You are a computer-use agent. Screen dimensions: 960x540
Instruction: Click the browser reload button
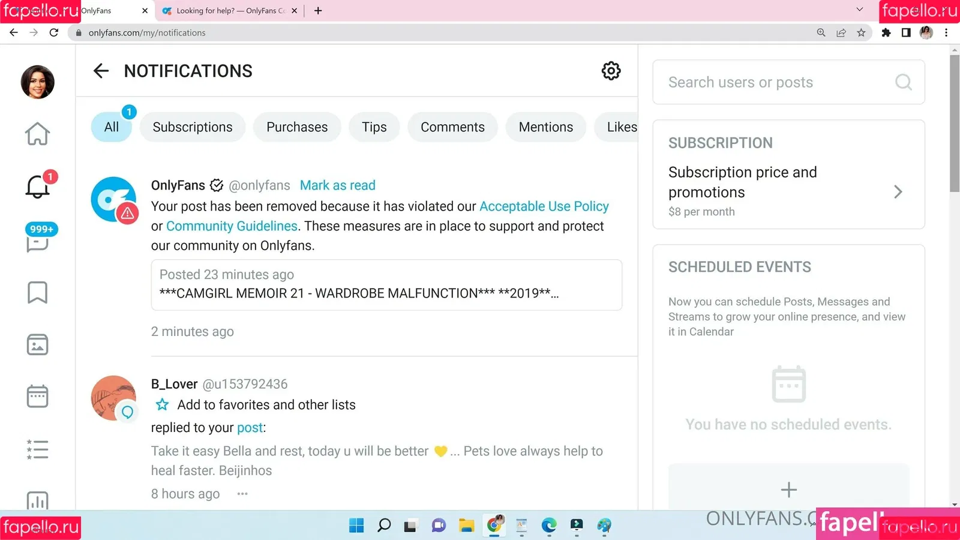click(54, 32)
